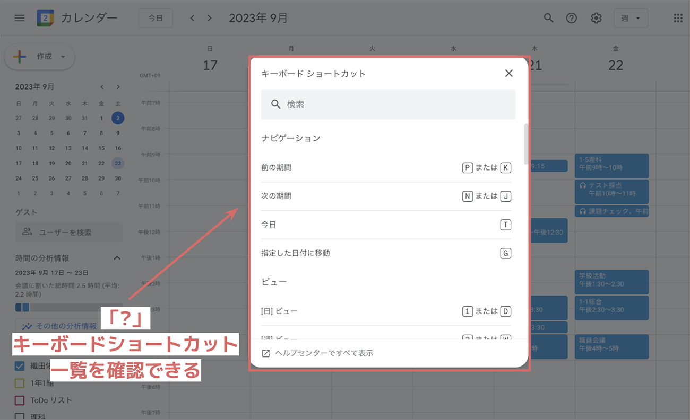Screen dimensions: 690x420
Task: Open the 作成 dropdown arrow
Action: 63,57
